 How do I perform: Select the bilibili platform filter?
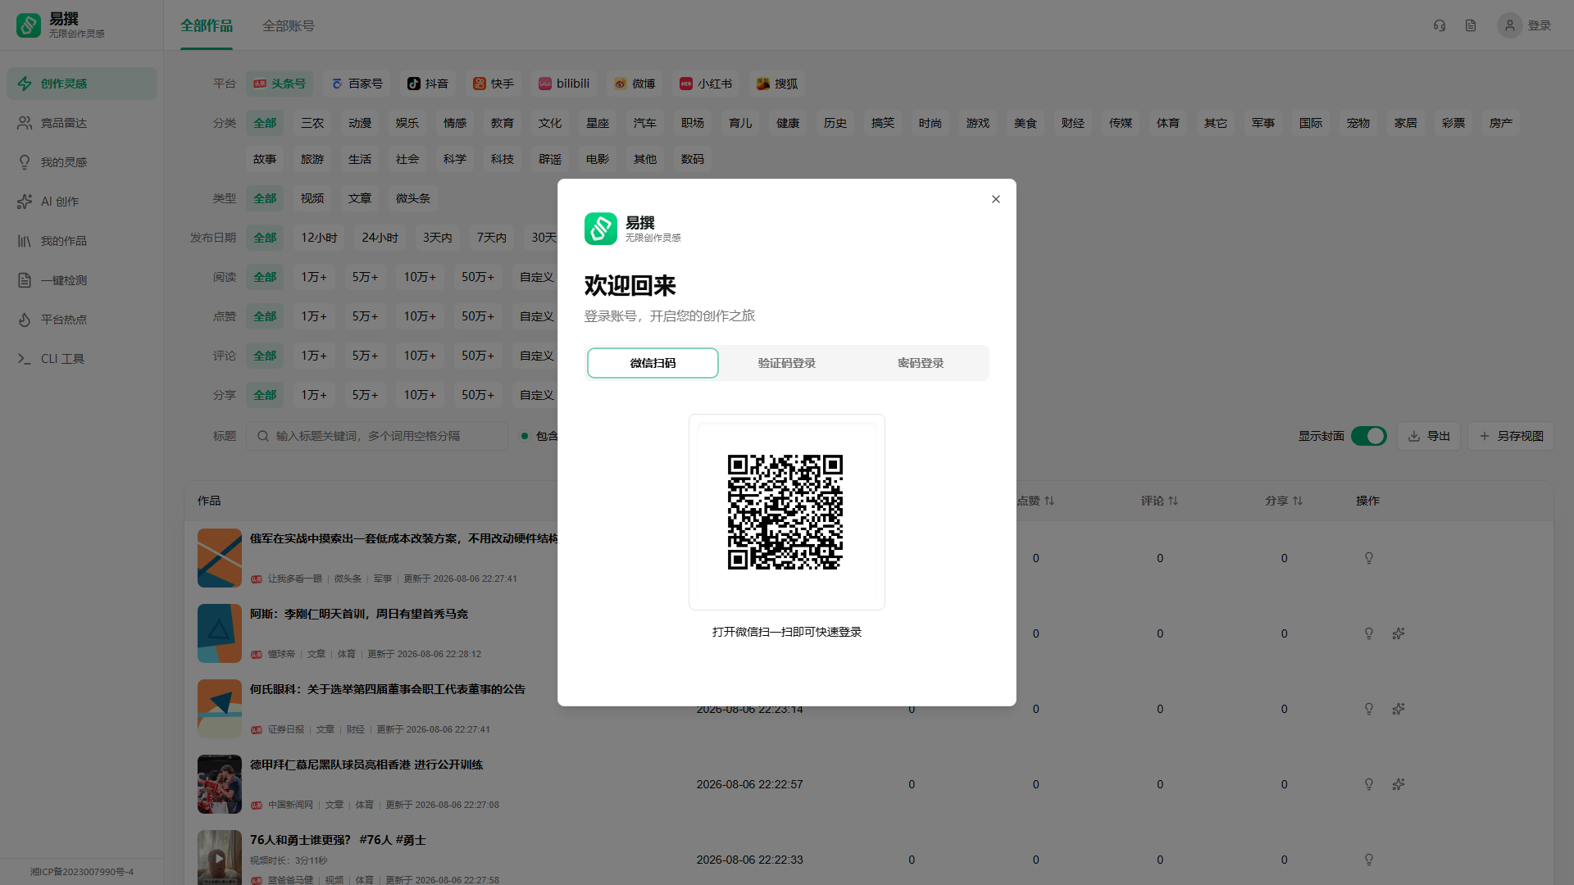564,84
